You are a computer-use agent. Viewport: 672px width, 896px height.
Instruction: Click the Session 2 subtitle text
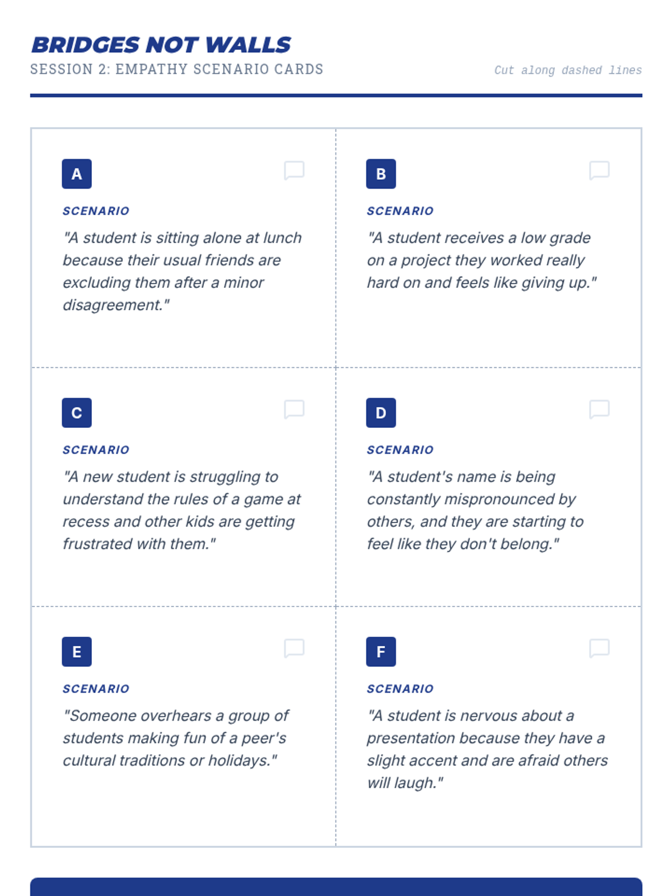(177, 69)
